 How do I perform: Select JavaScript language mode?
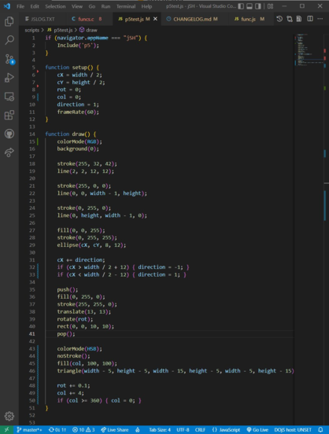pyautogui.click(x=226, y=430)
